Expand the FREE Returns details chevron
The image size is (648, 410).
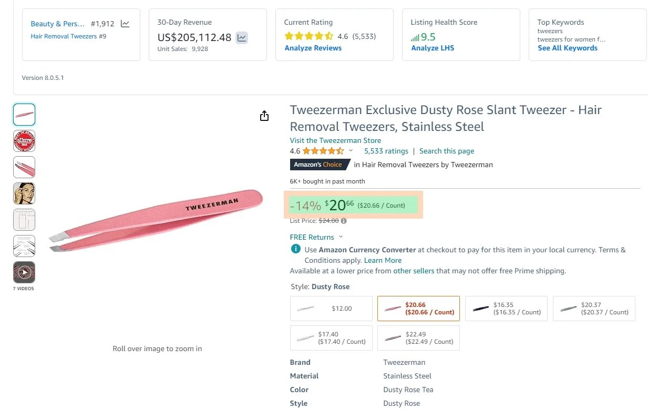[x=341, y=237]
